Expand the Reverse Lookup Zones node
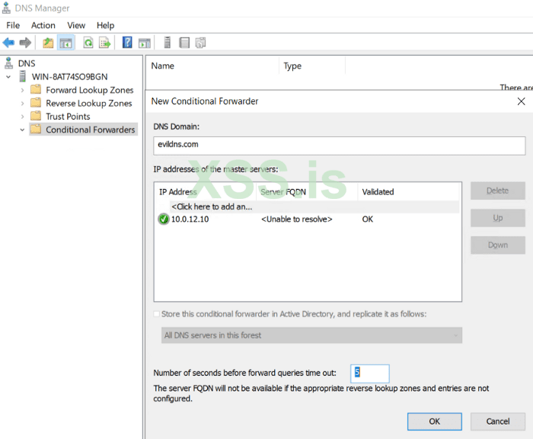 pyautogui.click(x=22, y=104)
